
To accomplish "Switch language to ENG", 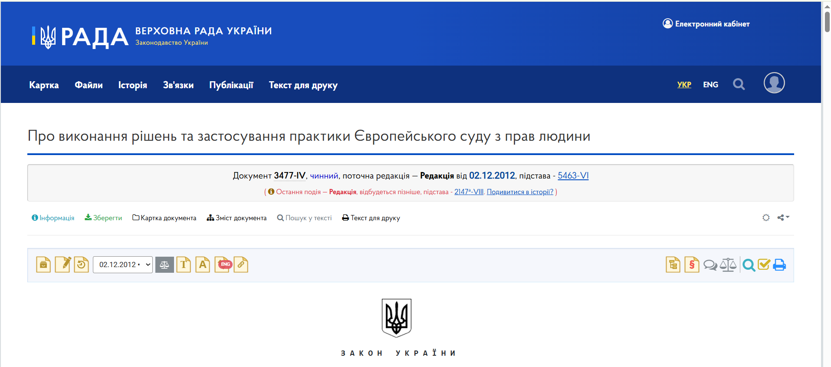I will 710,85.
